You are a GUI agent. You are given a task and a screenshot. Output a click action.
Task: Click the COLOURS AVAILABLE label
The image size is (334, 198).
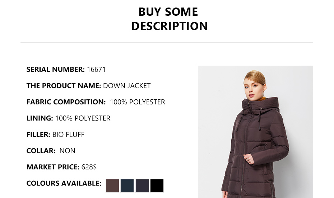coord(64,183)
